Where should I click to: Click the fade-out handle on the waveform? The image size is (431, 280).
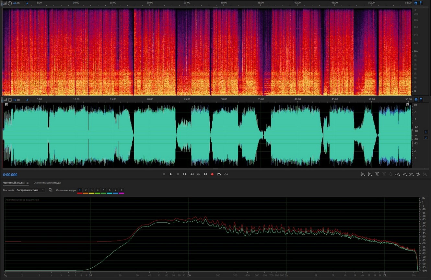click(408, 105)
